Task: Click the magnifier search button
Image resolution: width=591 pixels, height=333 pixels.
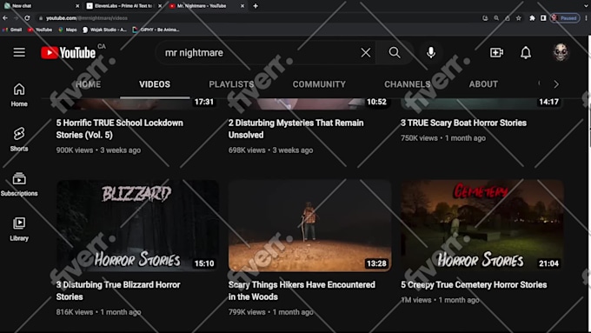Action: pyautogui.click(x=395, y=53)
